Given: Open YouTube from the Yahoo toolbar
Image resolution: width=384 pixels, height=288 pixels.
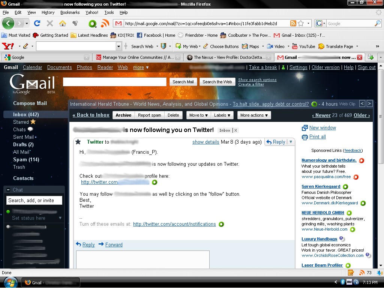Looking at the screenshot, I should (x=303, y=46).
